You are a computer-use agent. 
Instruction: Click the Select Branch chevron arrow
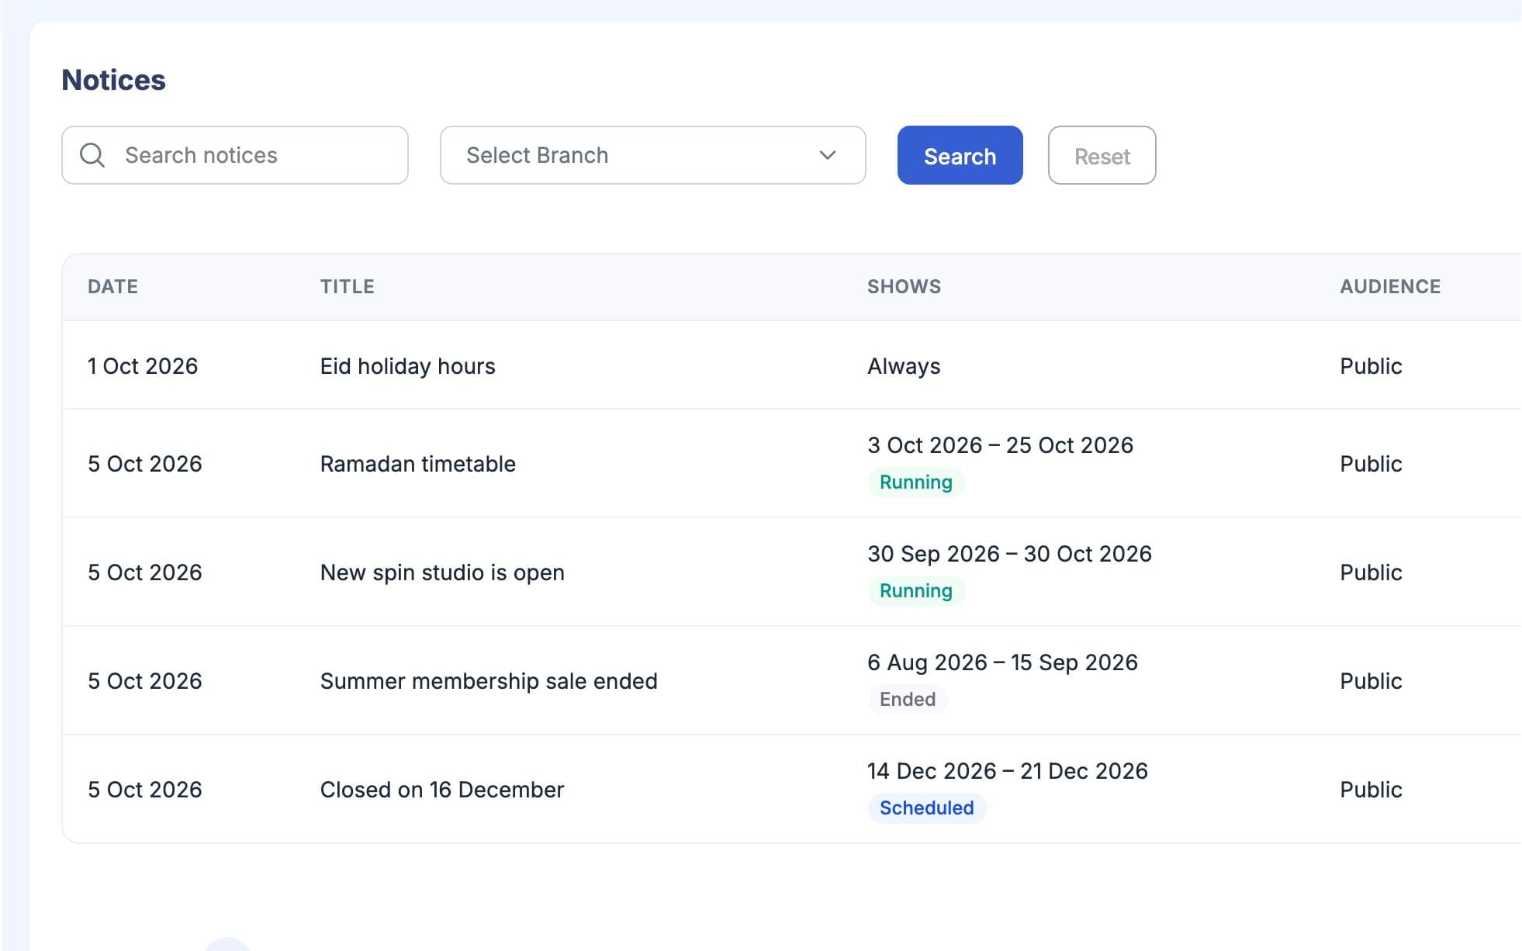[828, 155]
